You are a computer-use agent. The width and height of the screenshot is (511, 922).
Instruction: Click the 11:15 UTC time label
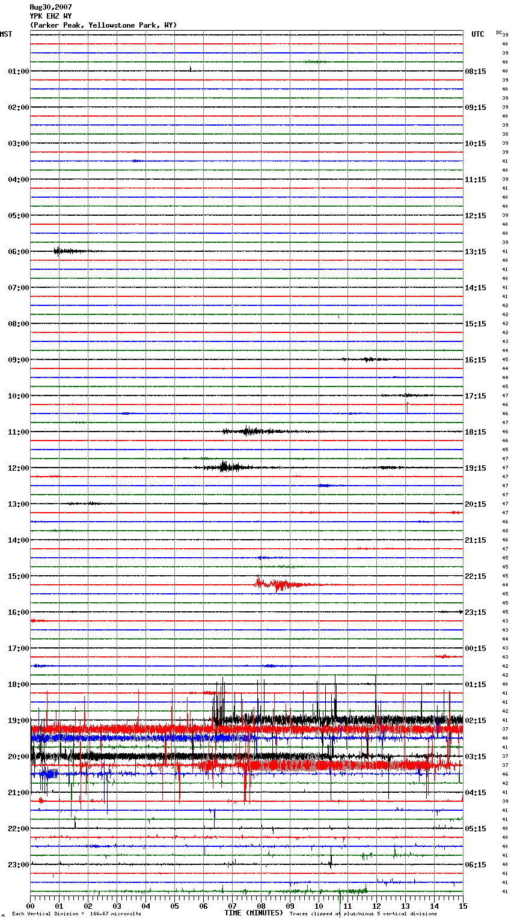[476, 180]
